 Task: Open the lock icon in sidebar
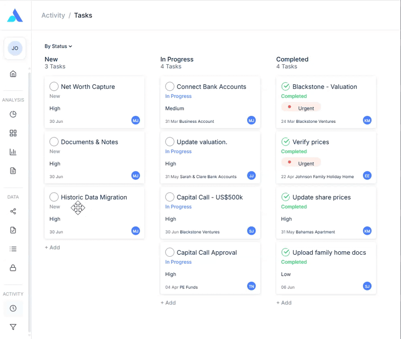pyautogui.click(x=13, y=268)
